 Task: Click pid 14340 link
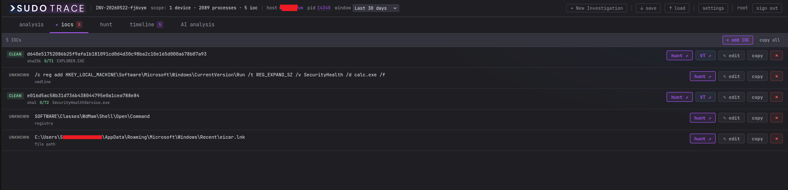pyautogui.click(x=324, y=8)
